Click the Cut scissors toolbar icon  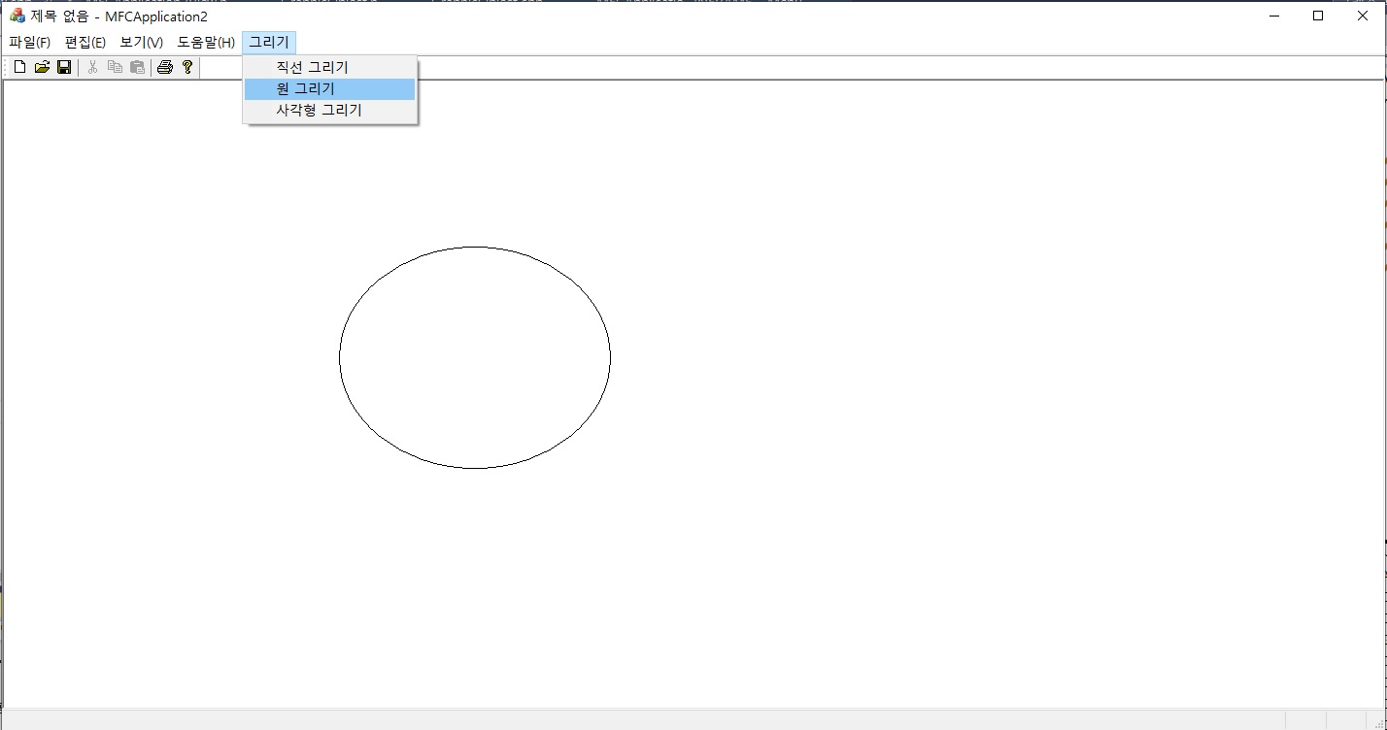tap(93, 67)
